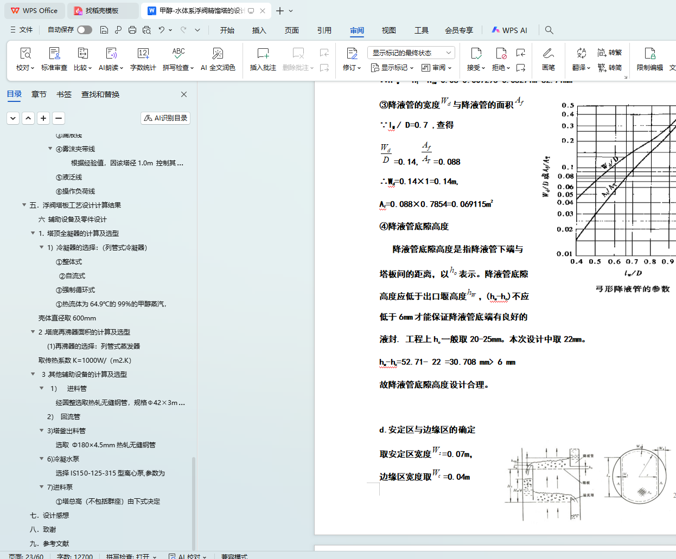Click the 标准审查 (standard review) icon
The width and height of the screenshot is (676, 559).
tap(54, 54)
